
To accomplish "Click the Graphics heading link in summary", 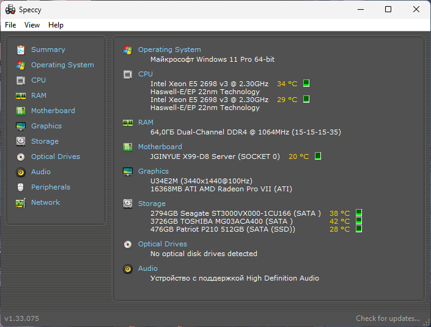I will coord(153,172).
